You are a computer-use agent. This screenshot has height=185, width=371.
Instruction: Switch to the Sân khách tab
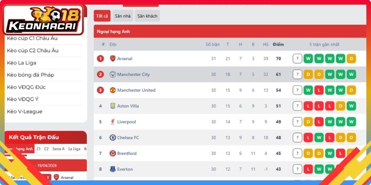point(147,16)
